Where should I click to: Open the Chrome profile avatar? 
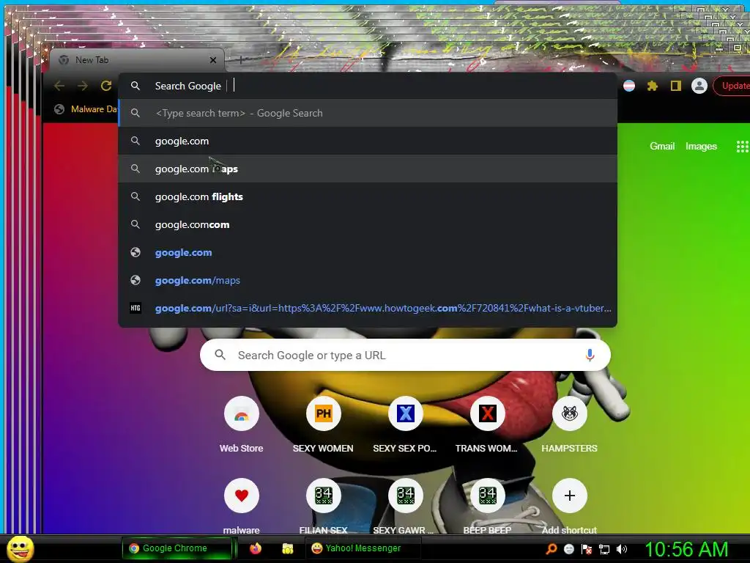[699, 86]
